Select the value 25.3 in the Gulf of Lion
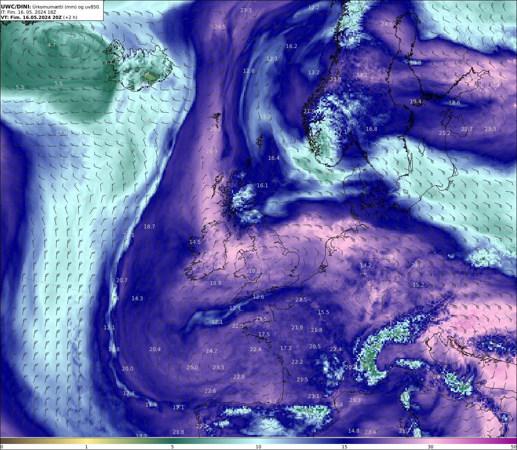The width and height of the screenshot is (517, 450). (x=355, y=400)
